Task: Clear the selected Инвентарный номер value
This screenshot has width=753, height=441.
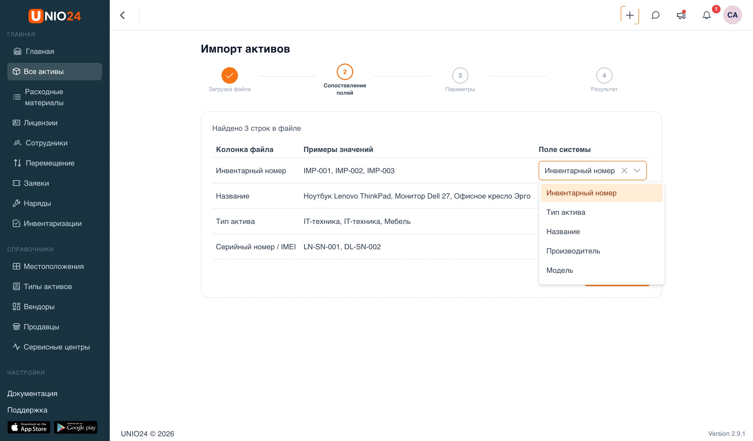Action: click(x=624, y=171)
